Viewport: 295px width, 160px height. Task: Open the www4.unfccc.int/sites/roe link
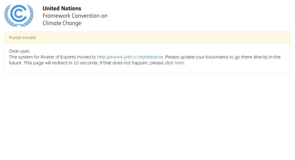coord(130,57)
